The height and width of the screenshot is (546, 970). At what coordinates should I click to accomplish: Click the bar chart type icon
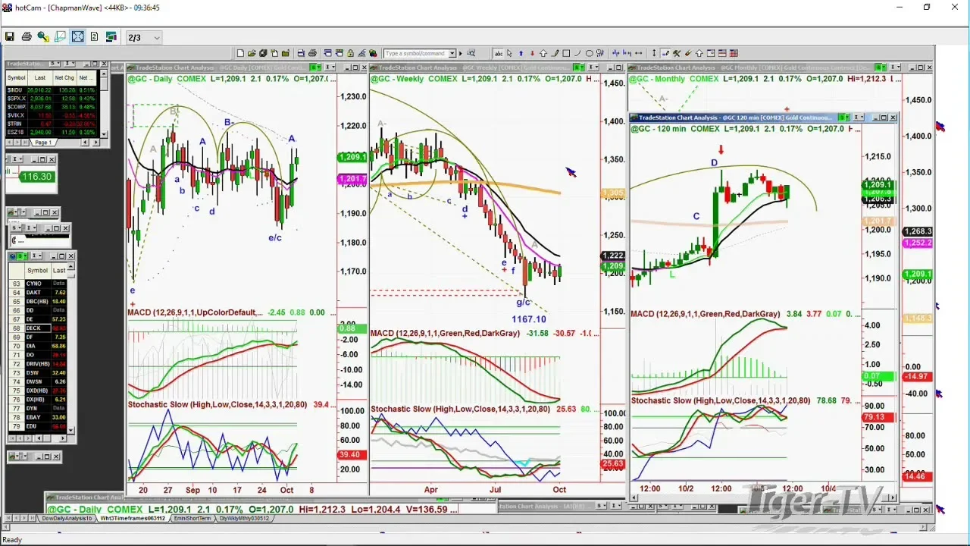pos(616,53)
